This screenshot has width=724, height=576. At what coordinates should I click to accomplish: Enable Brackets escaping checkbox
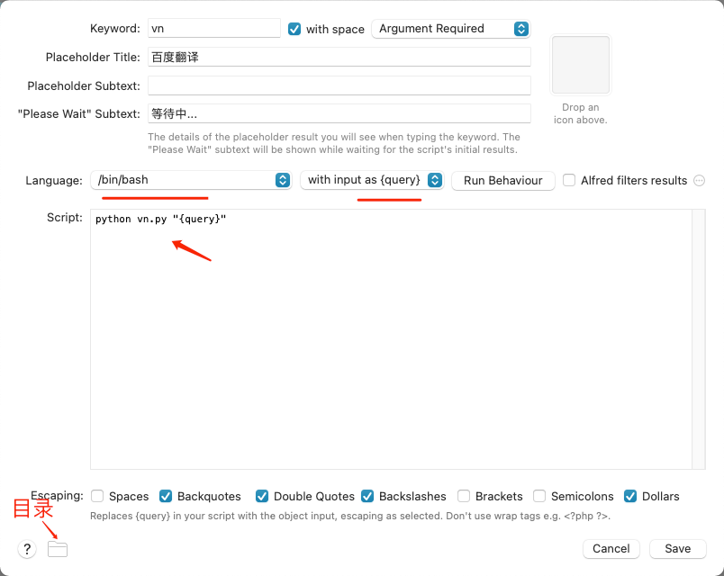[464, 496]
